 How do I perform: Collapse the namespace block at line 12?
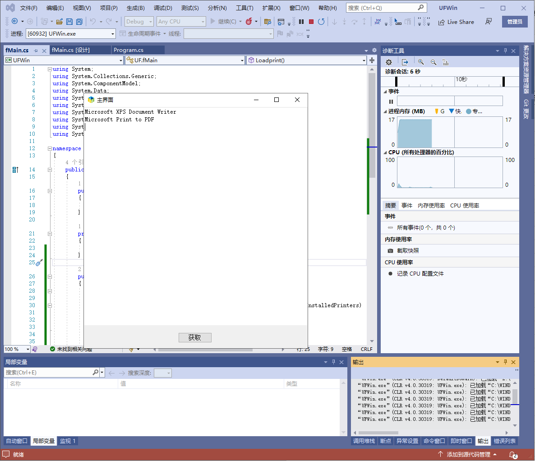(50, 148)
